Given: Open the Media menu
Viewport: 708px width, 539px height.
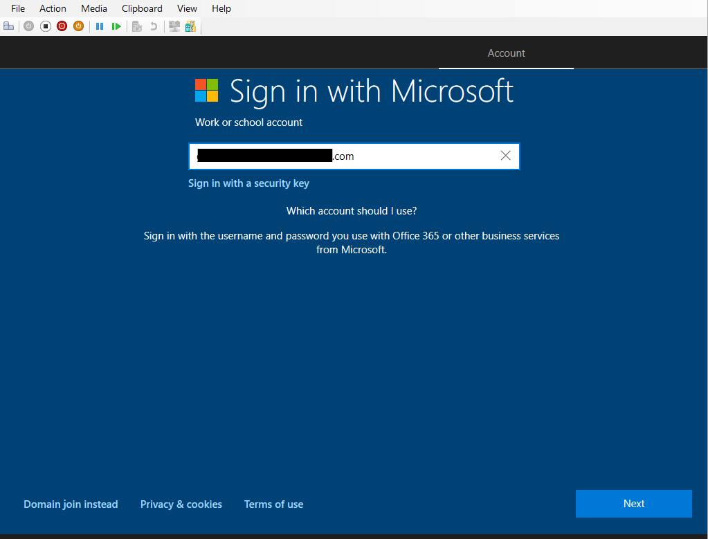Looking at the screenshot, I should [x=94, y=8].
